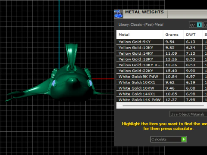Image resolution: width=207 pixels, height=155 pixels.
Task: Select the Yellow Gold:22KY row
Action: 162,71
